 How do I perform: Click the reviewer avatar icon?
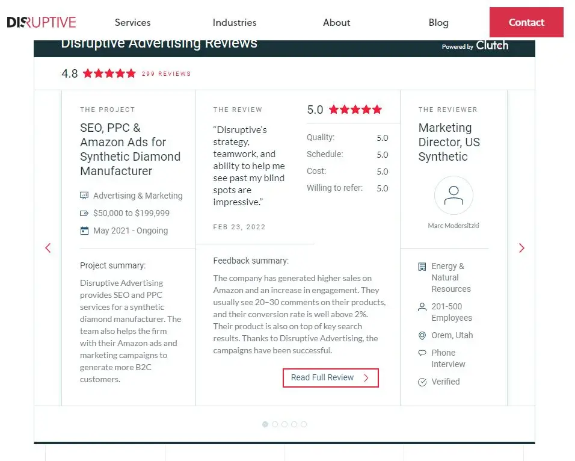[x=454, y=195]
